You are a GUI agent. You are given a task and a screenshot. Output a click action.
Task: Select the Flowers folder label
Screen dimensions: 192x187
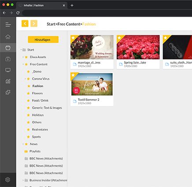pyautogui.click(x=37, y=93)
